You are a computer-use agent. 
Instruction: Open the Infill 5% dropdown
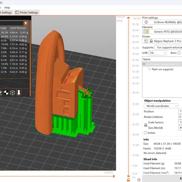[157, 53]
